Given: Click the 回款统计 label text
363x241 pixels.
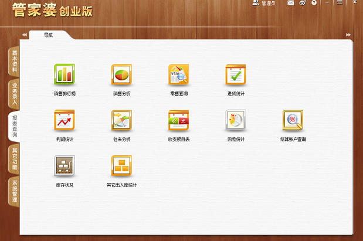Looking at the screenshot, I should tap(236, 139).
